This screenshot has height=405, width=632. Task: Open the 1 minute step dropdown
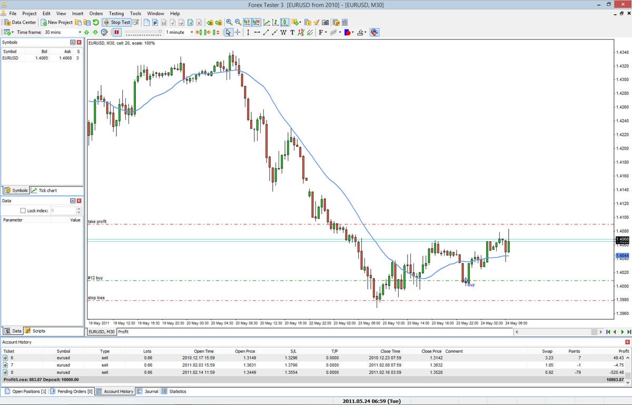click(x=192, y=32)
